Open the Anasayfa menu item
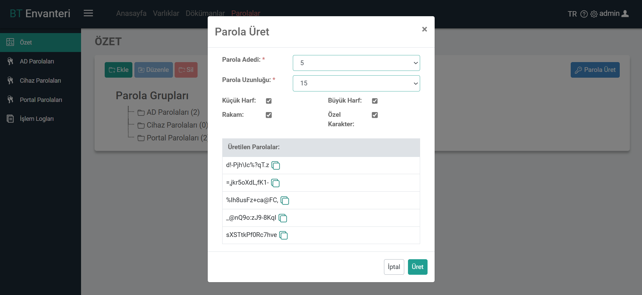Image resolution: width=642 pixels, height=295 pixels. pyautogui.click(x=131, y=13)
